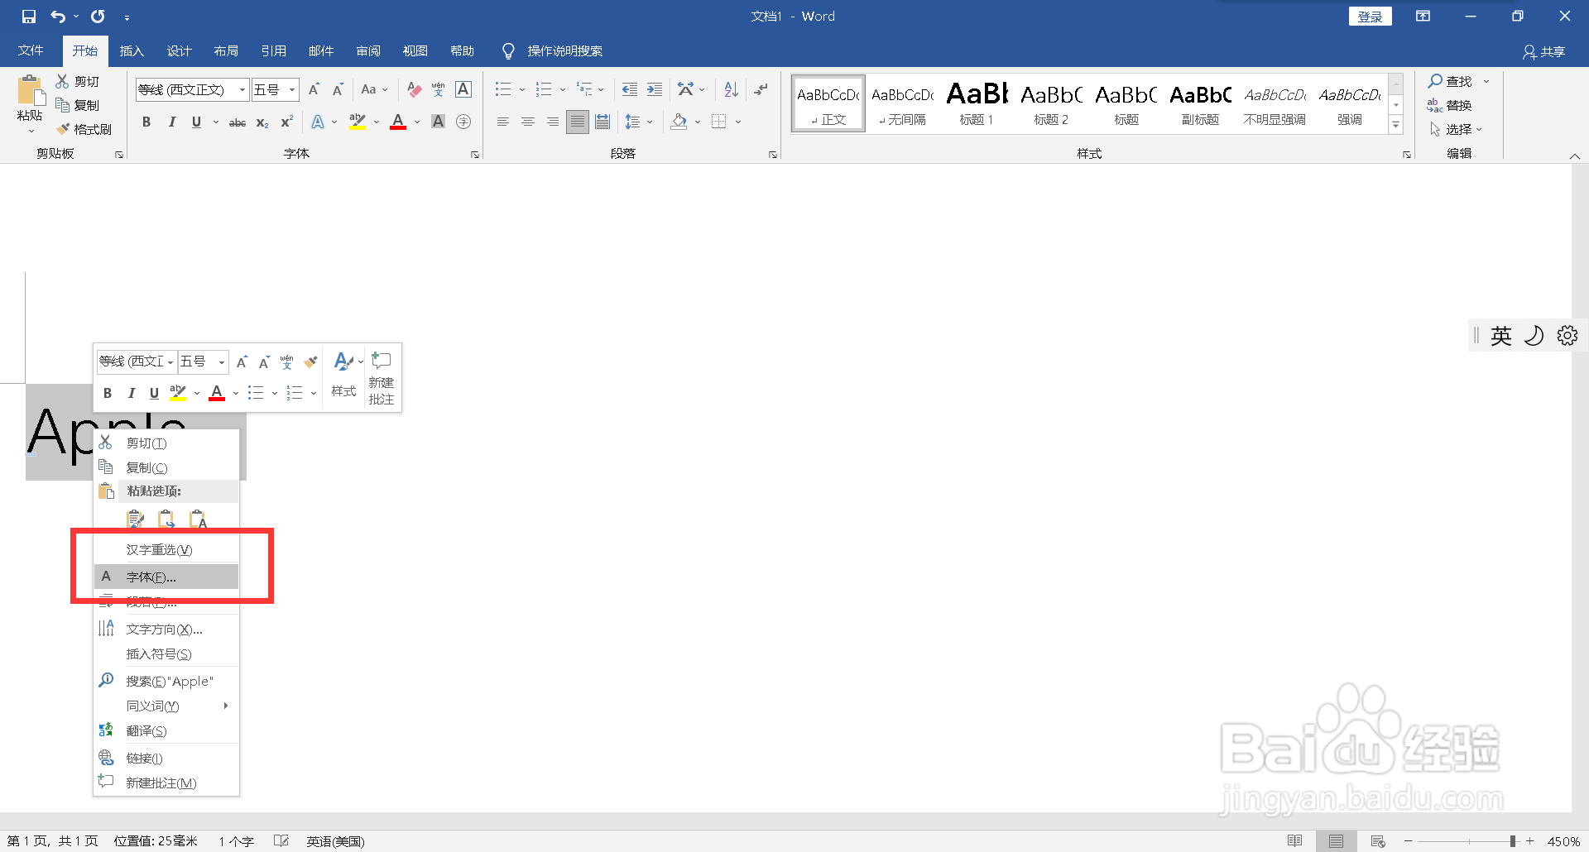Image resolution: width=1589 pixels, height=852 pixels.
Task: Toggle Italic in the mini toolbar
Action: coord(131,393)
